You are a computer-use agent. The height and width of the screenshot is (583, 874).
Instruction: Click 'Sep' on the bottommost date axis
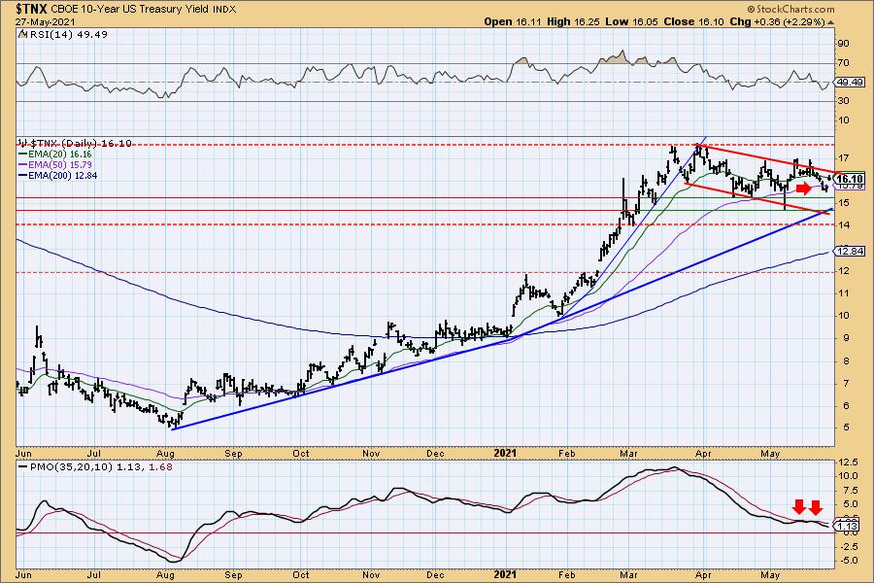(x=233, y=574)
